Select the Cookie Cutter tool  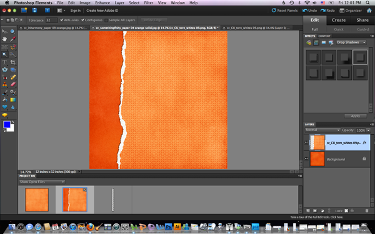(x=4, y=70)
